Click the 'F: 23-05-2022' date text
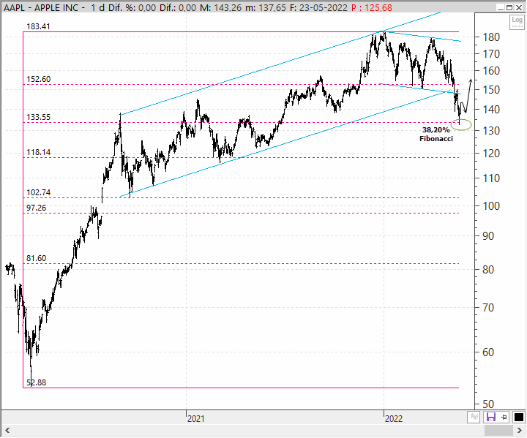This screenshot has width=527, height=438. [x=318, y=8]
